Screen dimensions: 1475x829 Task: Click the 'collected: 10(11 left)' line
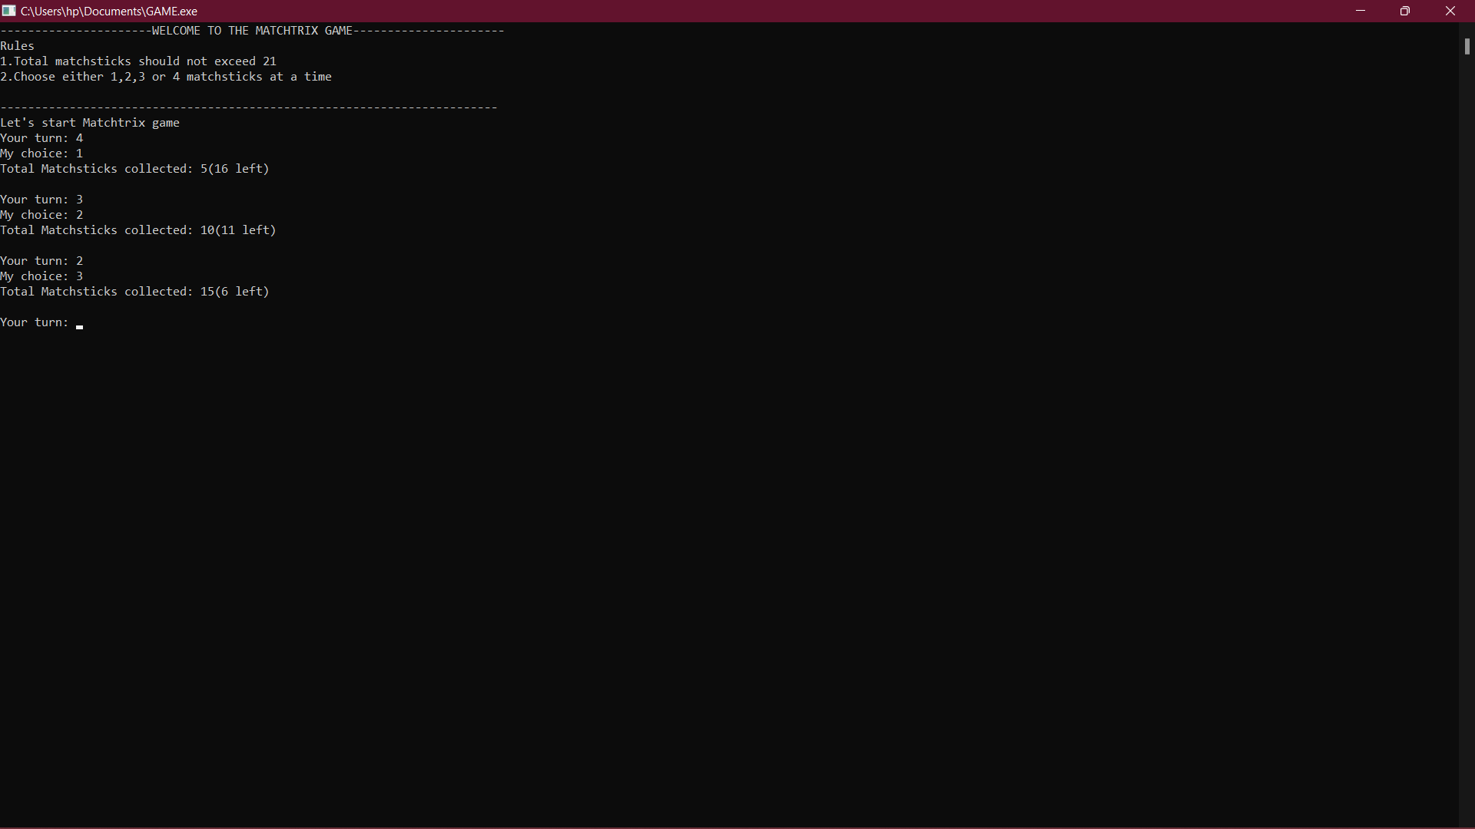(138, 230)
